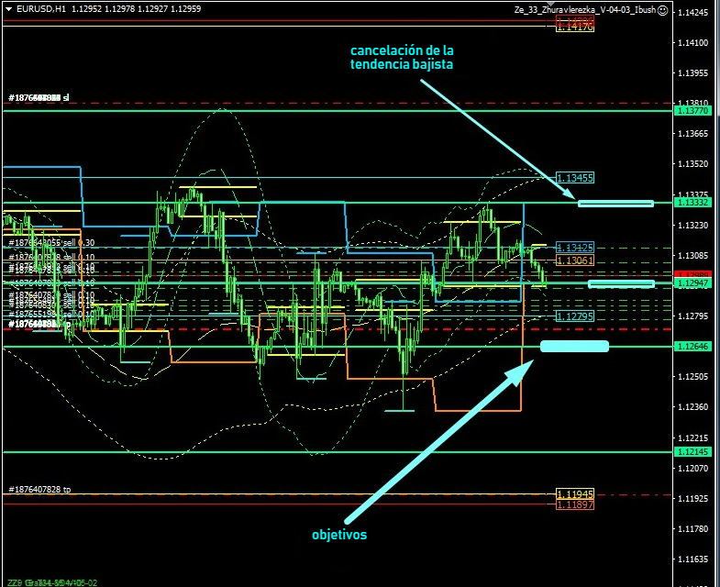Screen dimensions: 720x587
Task: Click the green 1.12145 axis price tag
Action: point(692,452)
